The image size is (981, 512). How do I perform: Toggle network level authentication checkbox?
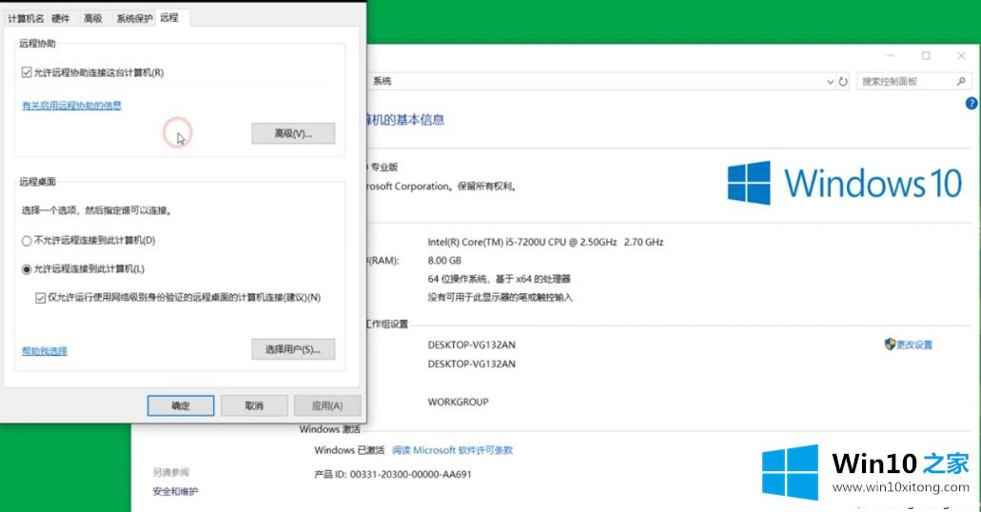coord(41,298)
